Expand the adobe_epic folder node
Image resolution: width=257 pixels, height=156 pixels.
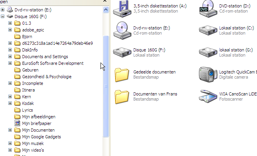coord(10,30)
